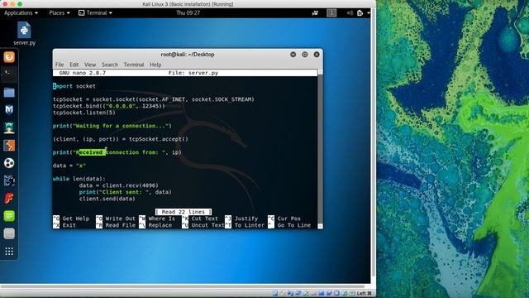
Task: Click the clock showing Thu 09:27
Action: pyautogui.click(x=188, y=13)
